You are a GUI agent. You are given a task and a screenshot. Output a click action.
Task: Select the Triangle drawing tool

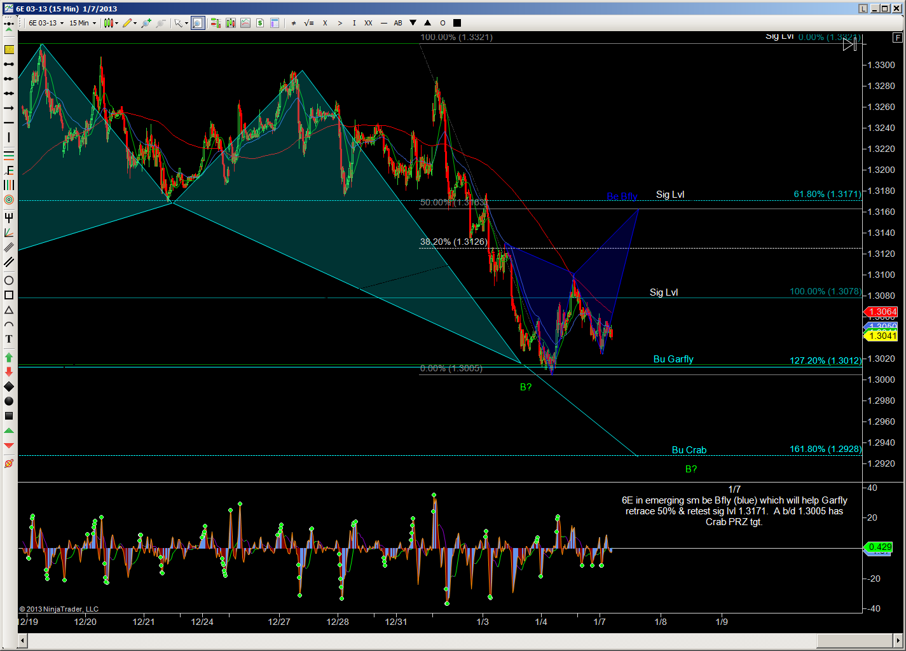click(x=9, y=310)
